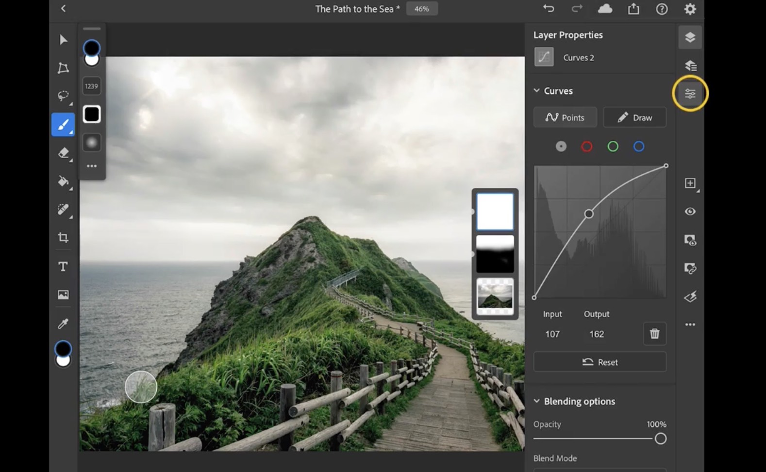Open more brush options ellipsis

click(92, 166)
